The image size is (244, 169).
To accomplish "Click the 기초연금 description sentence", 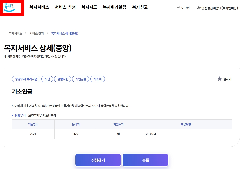I will (70, 106).
